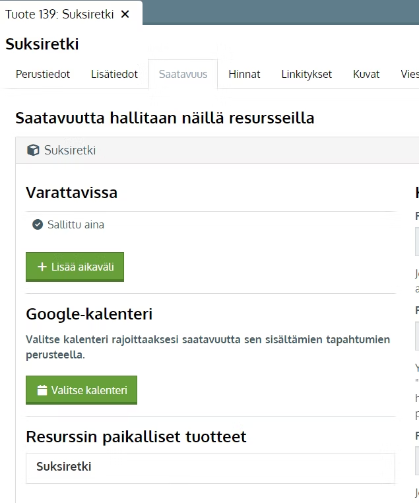Go to the Hinnat tab

pos(244,74)
